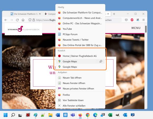Switch to the Computerworld tab
Image resolution: width=153 pixels, height=119 pixels.
point(50,14)
